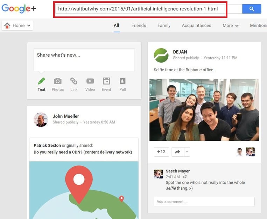
Task: Create a poll with the Poll icon
Action: (x=122, y=81)
